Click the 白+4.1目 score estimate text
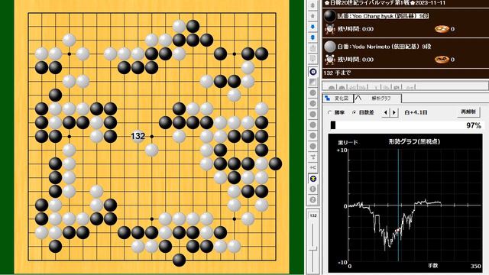The image size is (489, 275). [x=416, y=112]
